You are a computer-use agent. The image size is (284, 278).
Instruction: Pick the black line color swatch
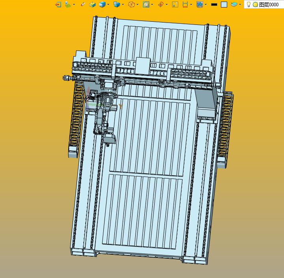point(214,4)
